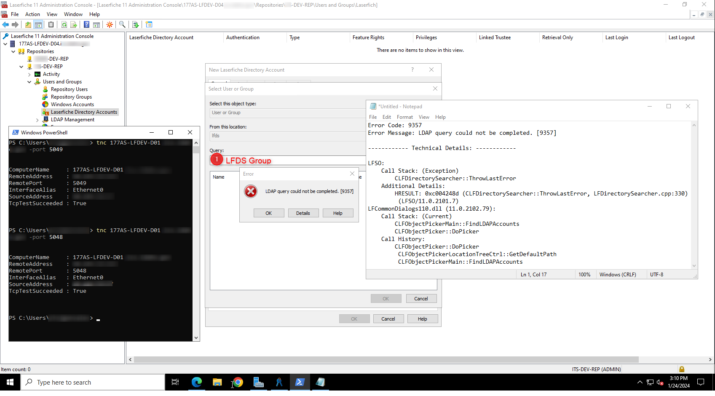Expand the Activity tree node
The width and height of the screenshot is (715, 396).
(29, 75)
